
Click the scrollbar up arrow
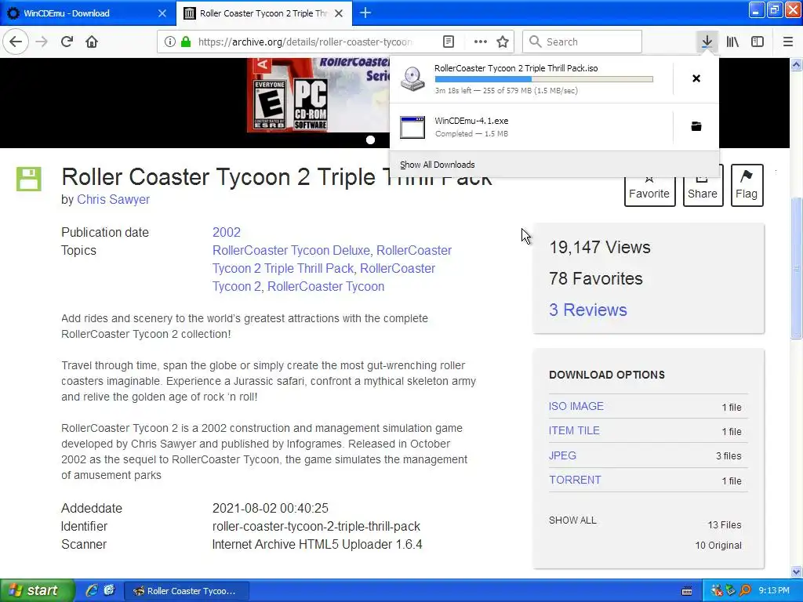click(797, 64)
